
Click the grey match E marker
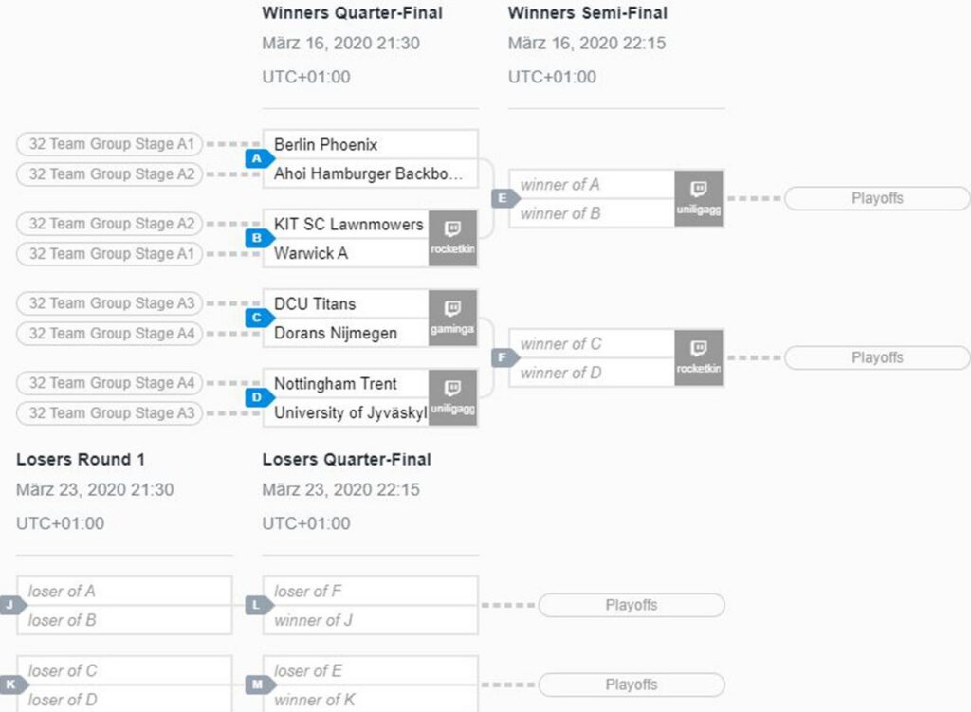tap(504, 198)
